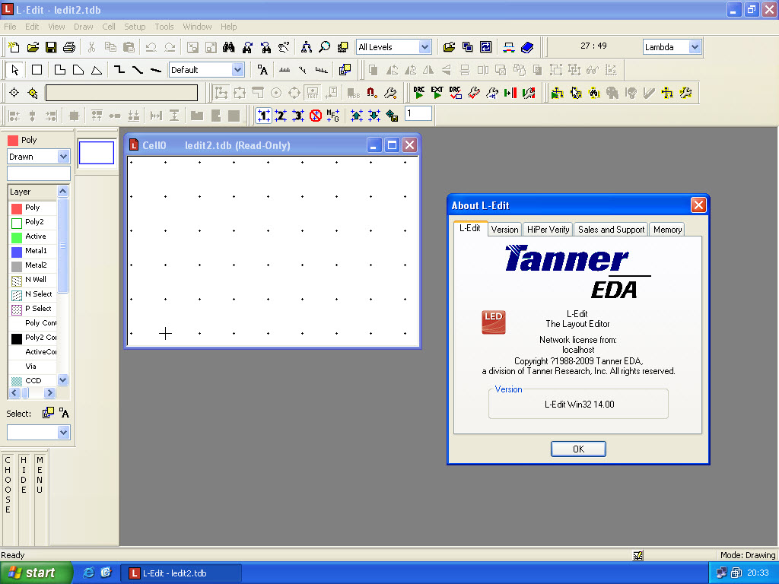Click the Open File folder icon
The image size is (779, 584).
[x=33, y=47]
